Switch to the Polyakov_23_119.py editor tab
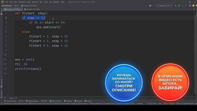 pos(32,9)
